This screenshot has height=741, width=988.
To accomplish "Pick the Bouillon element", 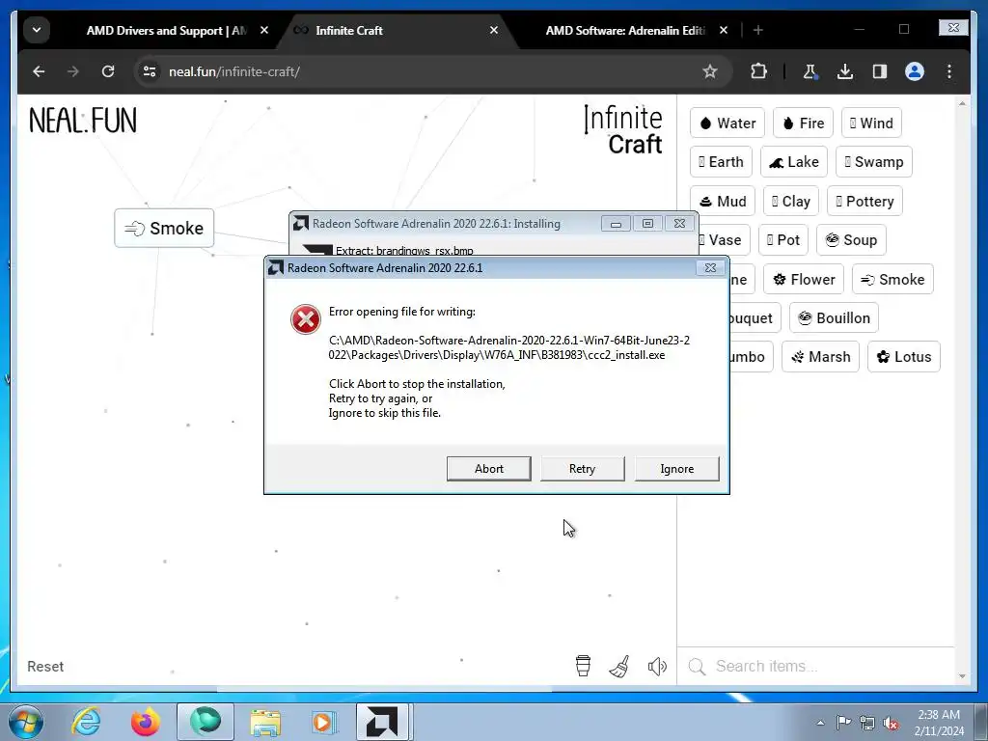I will tap(835, 318).
